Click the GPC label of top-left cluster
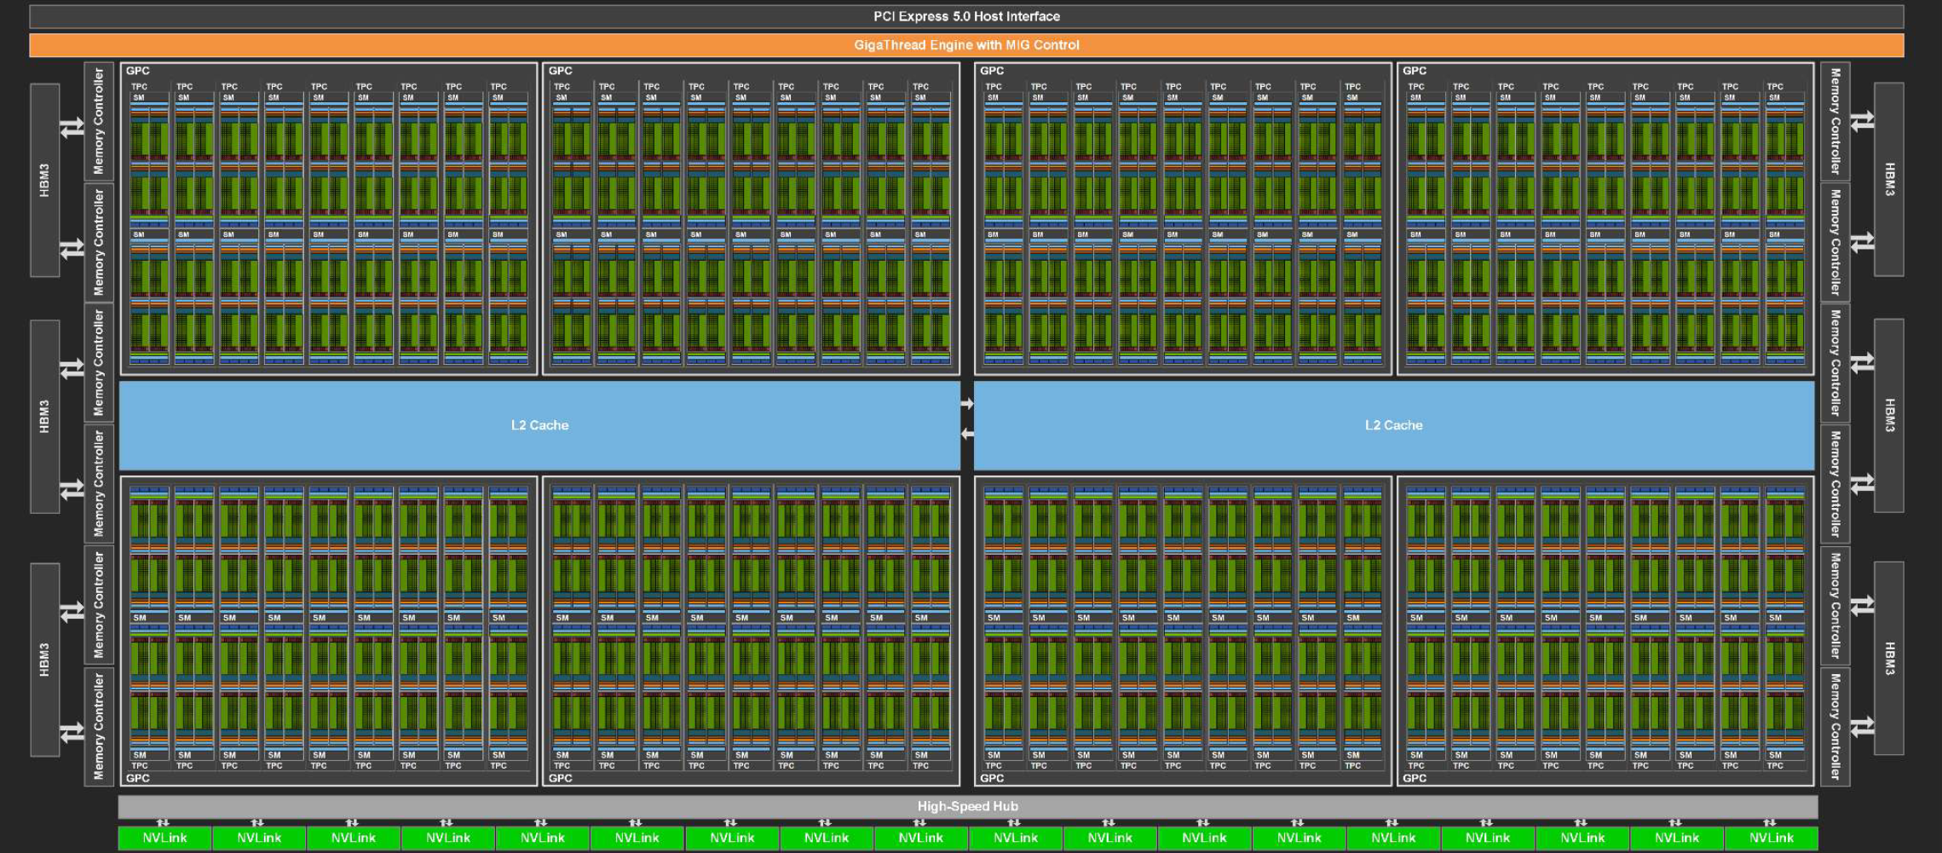This screenshot has height=853, width=1942. [x=138, y=71]
